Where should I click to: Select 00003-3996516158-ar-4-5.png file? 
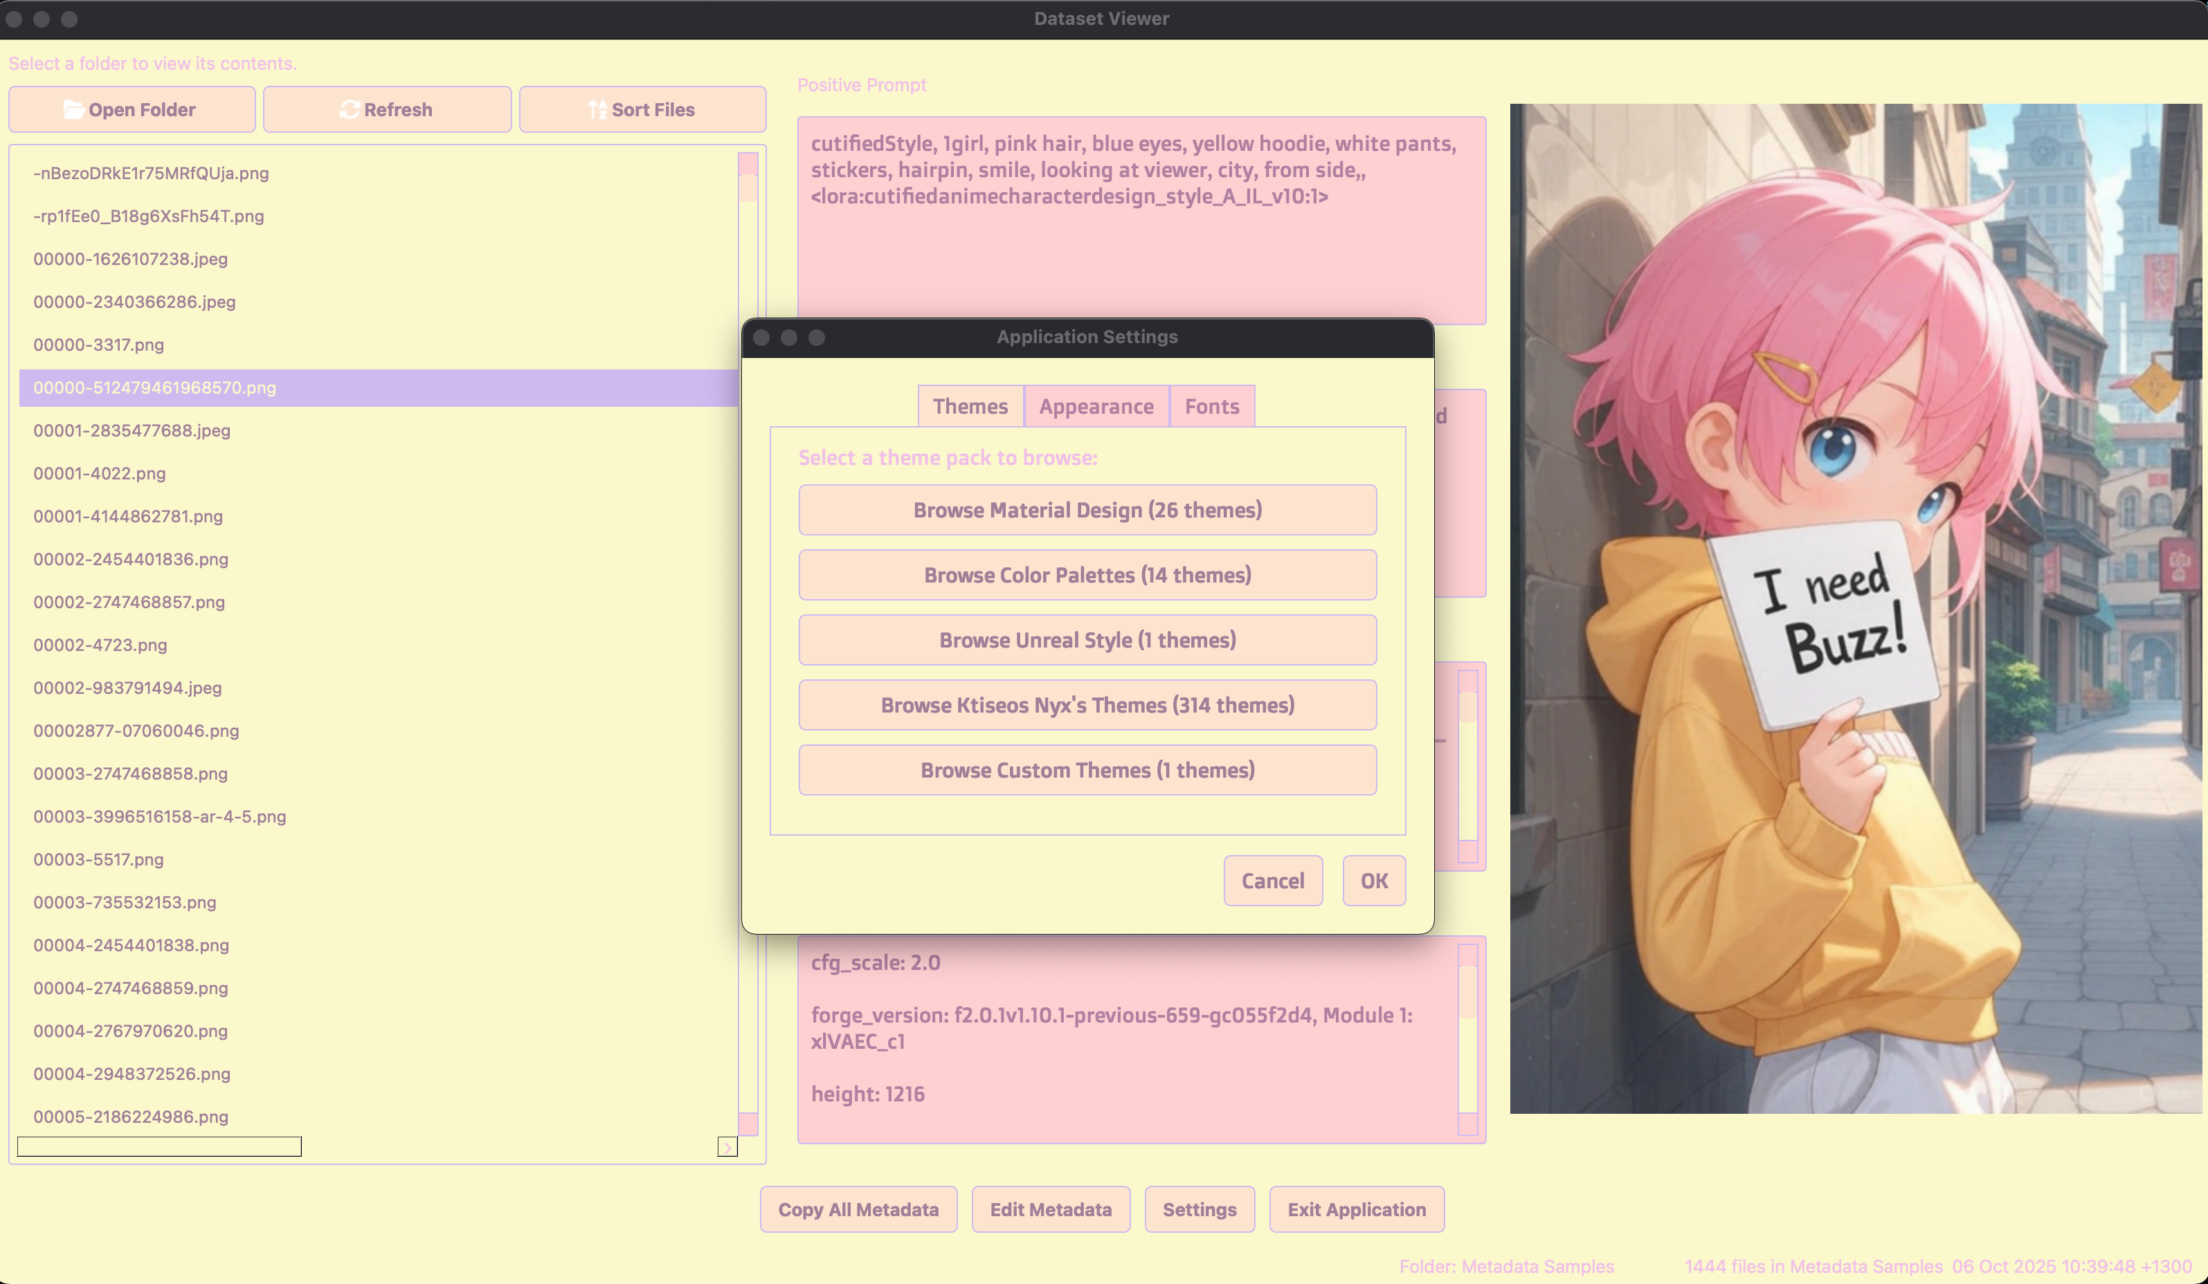[x=159, y=816]
